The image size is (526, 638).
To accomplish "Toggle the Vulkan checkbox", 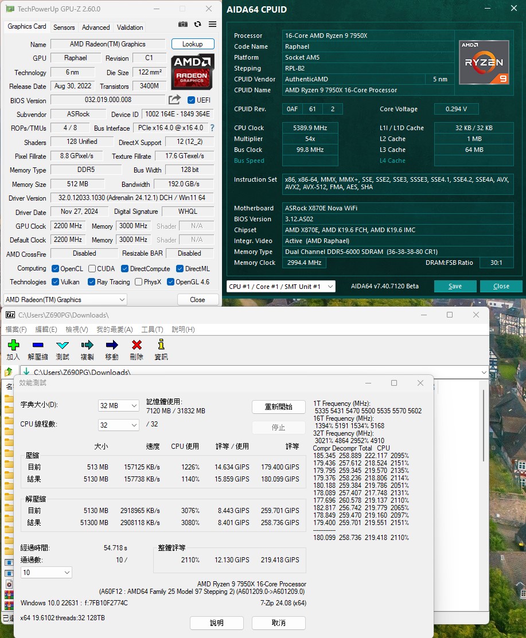I will tap(56, 282).
